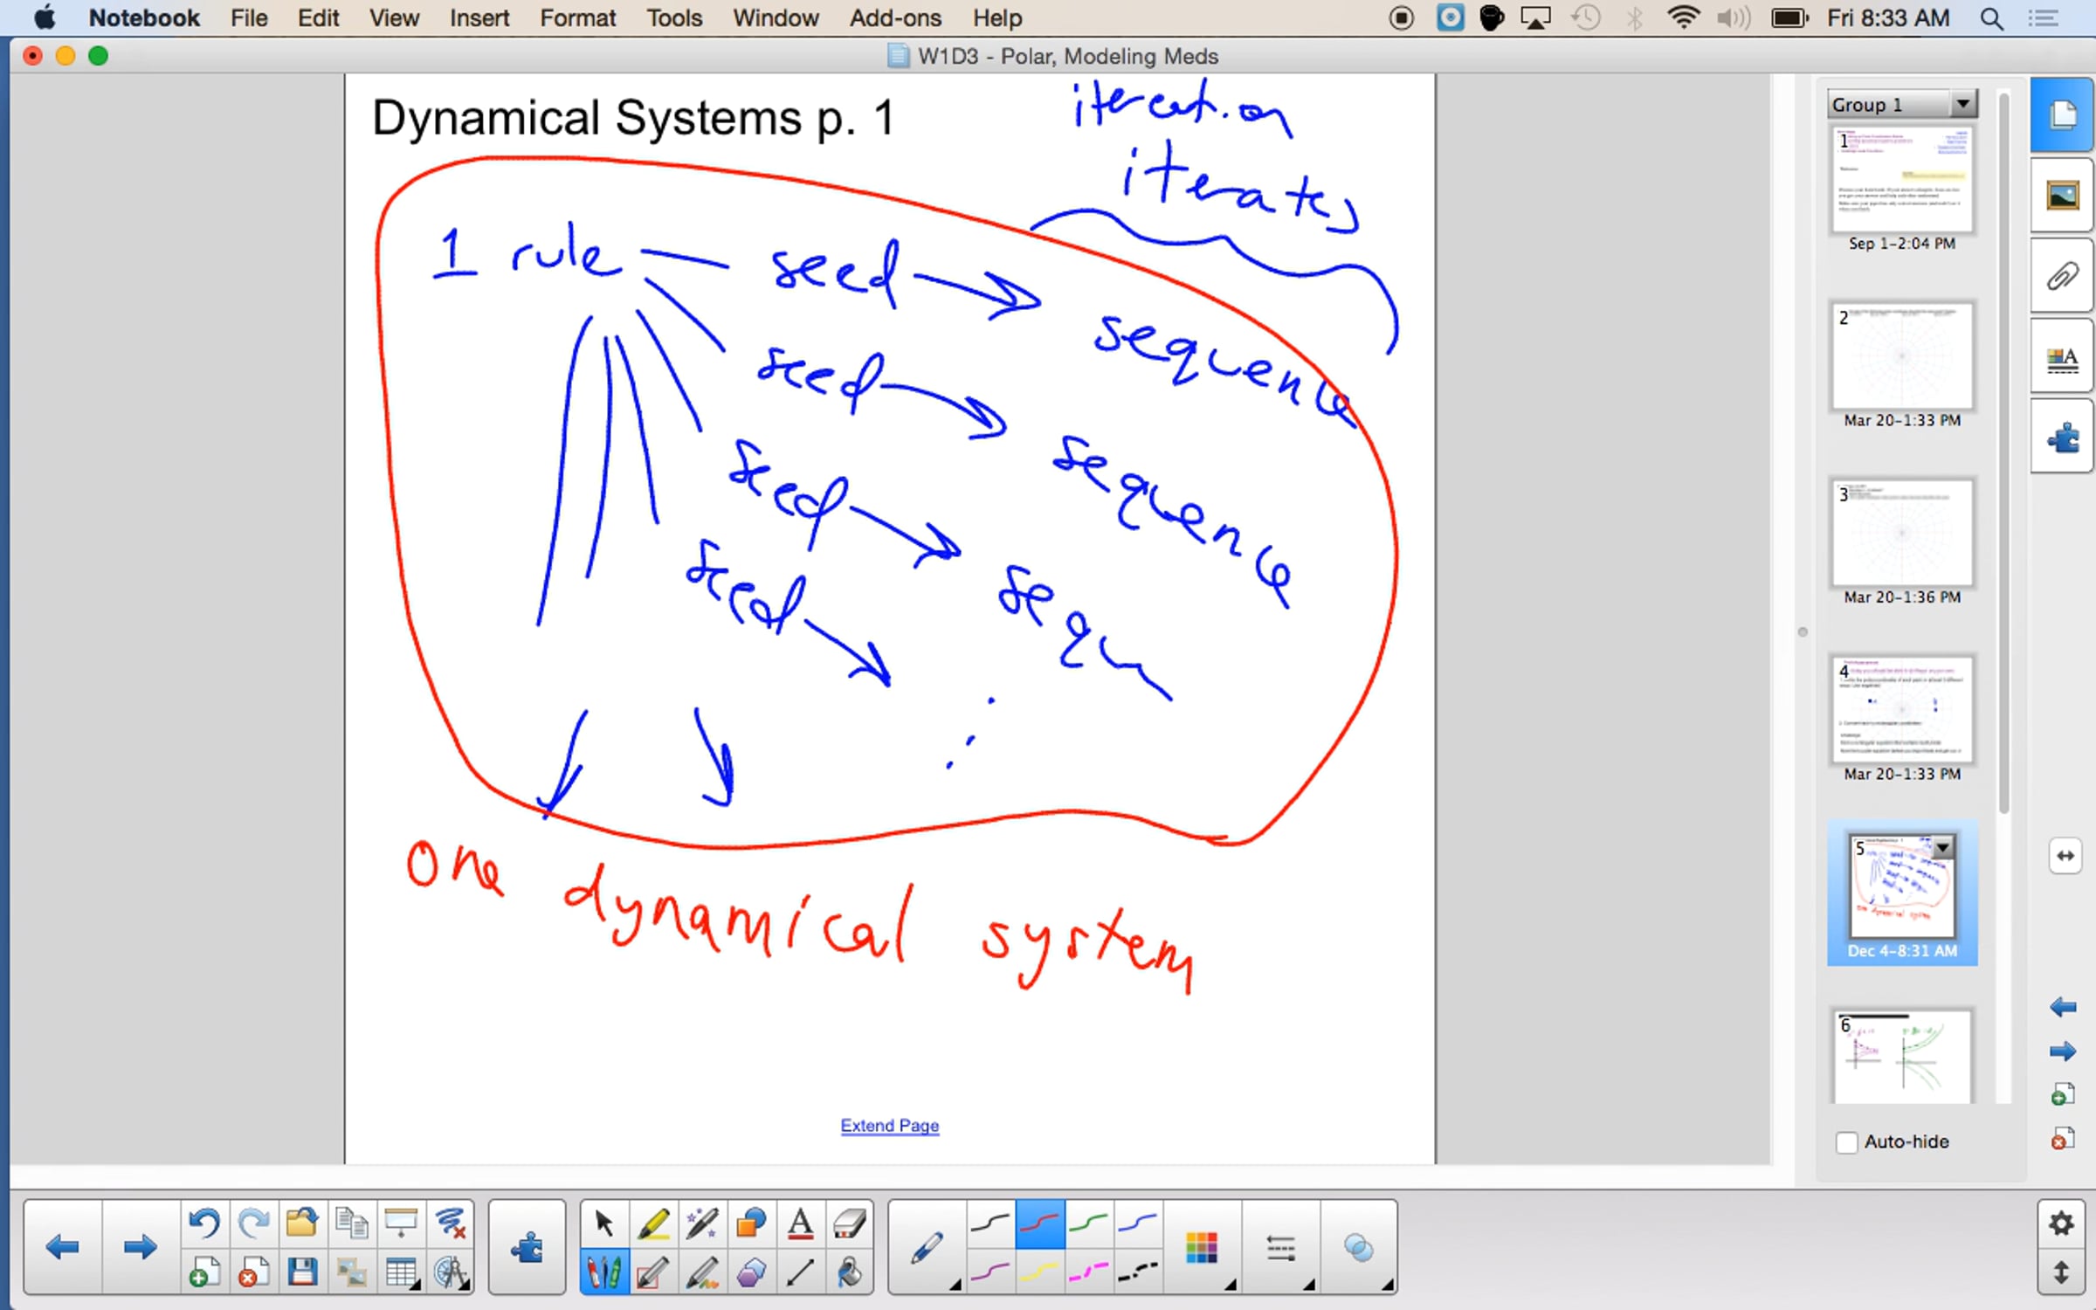Open the Gallery sidebar tab
This screenshot has height=1310, width=2096.
(x=2062, y=195)
